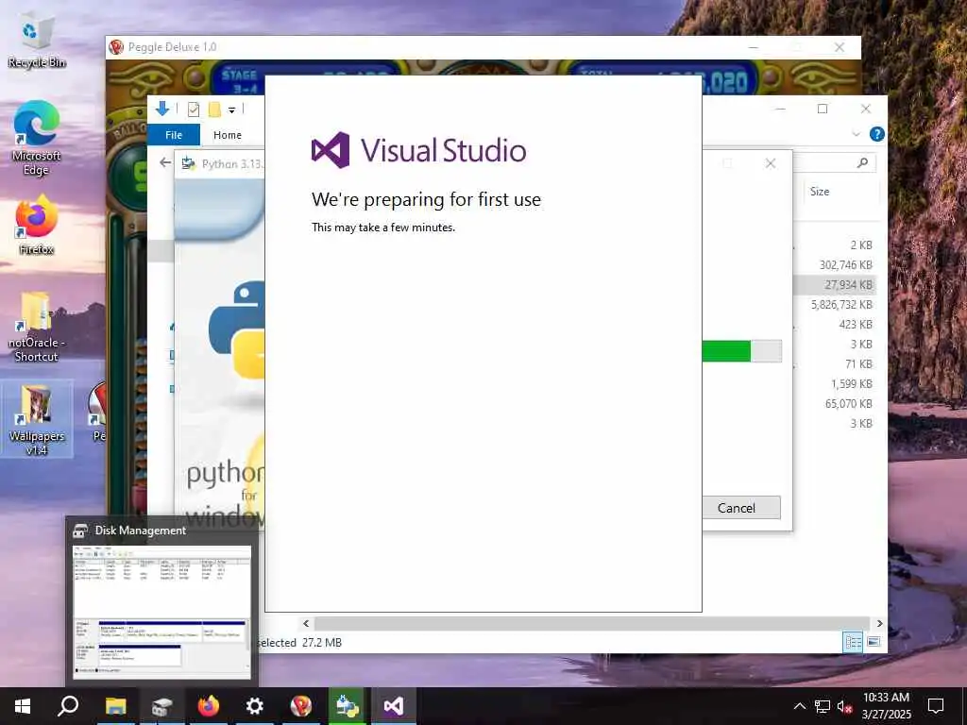Click the Peggle Deluxe title bar icon
967x725 pixels.
click(x=116, y=47)
